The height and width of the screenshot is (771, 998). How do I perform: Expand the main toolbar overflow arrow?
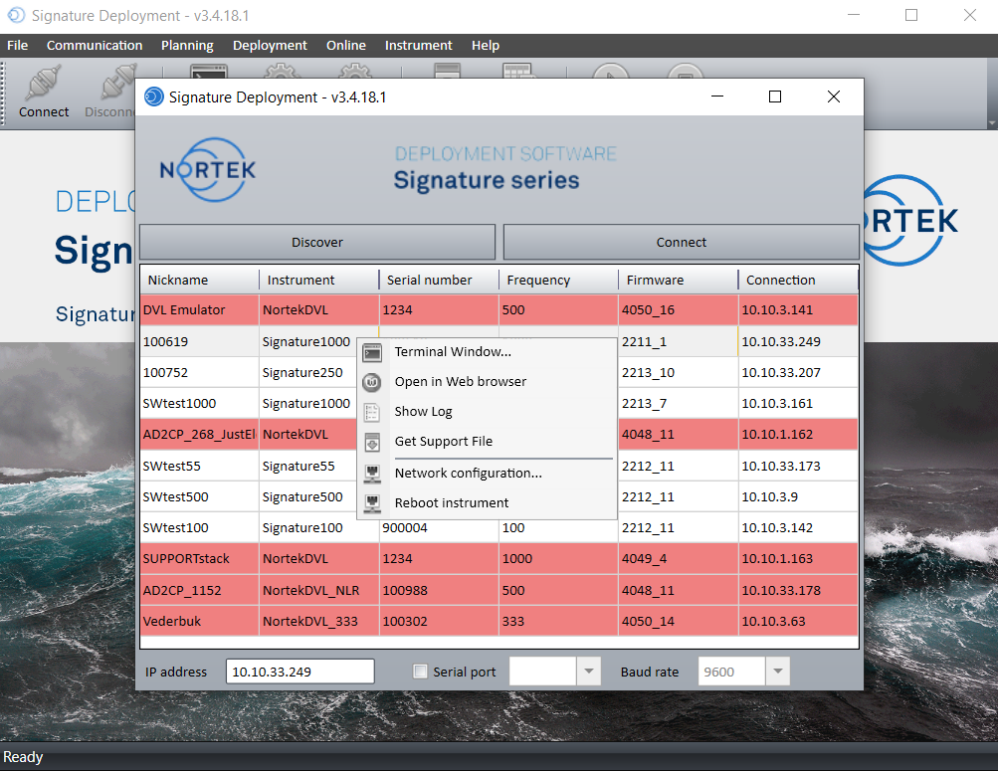(x=992, y=123)
